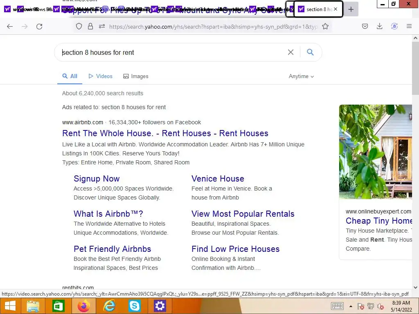Open the gear settings taskbar app
The image size is (419, 314).
160,306
